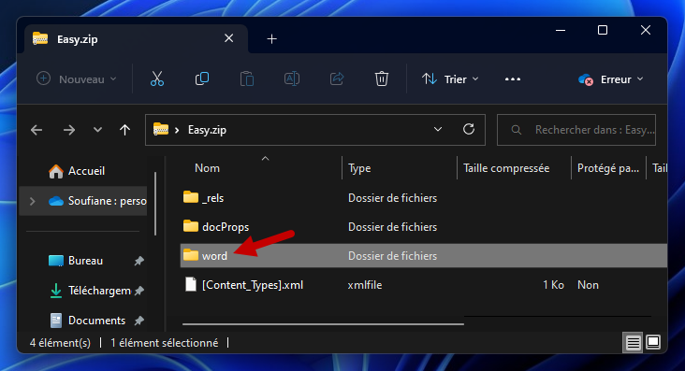The image size is (685, 371).
Task: Maximize the Explorer window
Action: [603, 30]
